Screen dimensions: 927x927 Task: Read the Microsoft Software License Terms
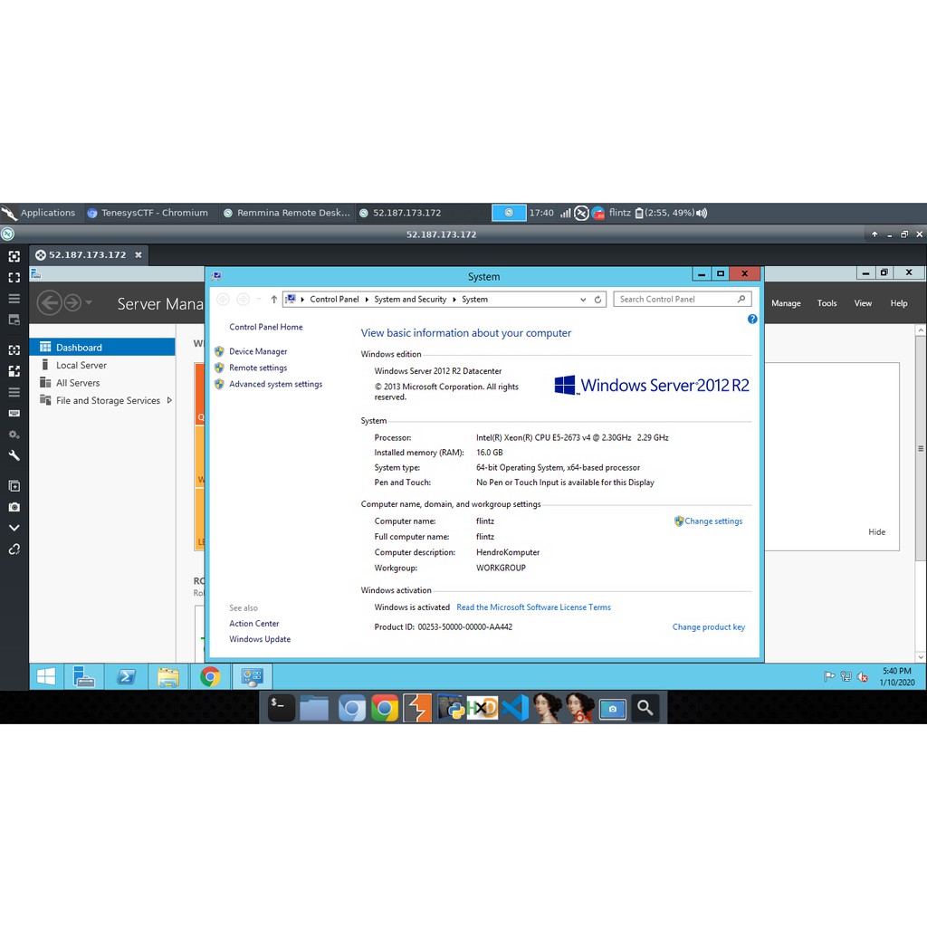533,607
